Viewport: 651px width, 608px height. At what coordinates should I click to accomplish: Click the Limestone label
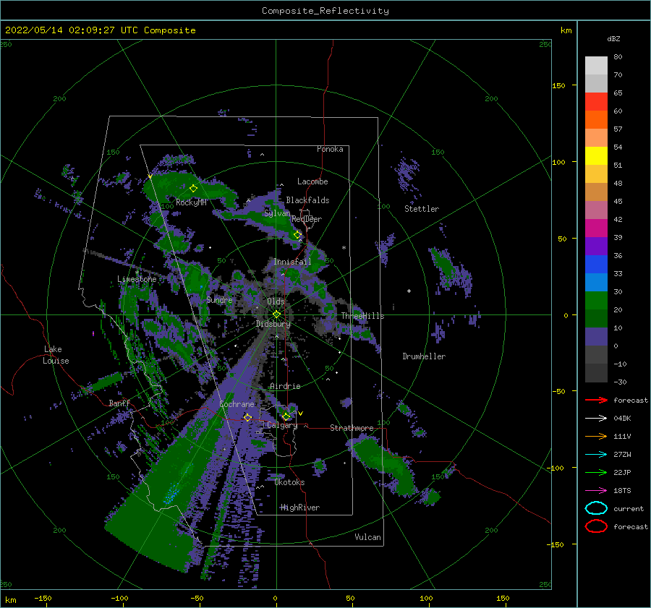[x=137, y=279]
